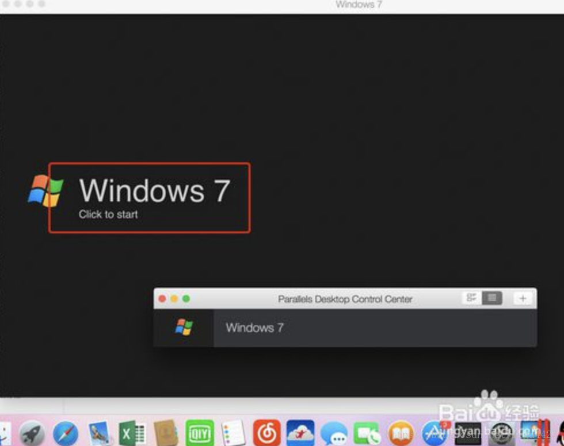Close the Parallels Desktop Control Center window
564x446 pixels.
tap(162, 299)
